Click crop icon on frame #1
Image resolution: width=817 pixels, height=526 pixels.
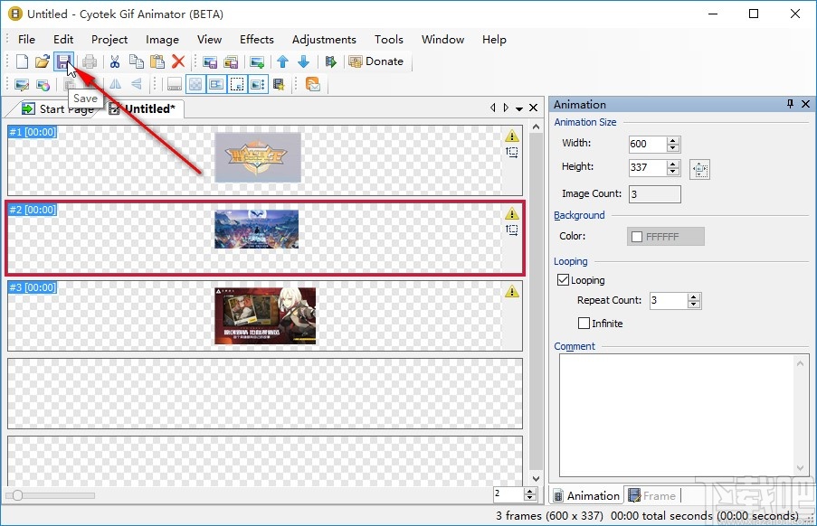512,153
